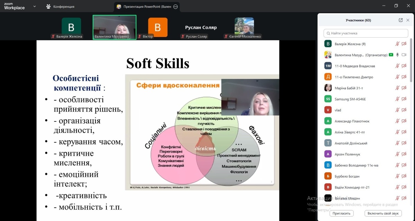The height and width of the screenshot is (221, 415).
Task: Select the Євгеній Москаленко video thumbnail
Action: click(x=244, y=28)
